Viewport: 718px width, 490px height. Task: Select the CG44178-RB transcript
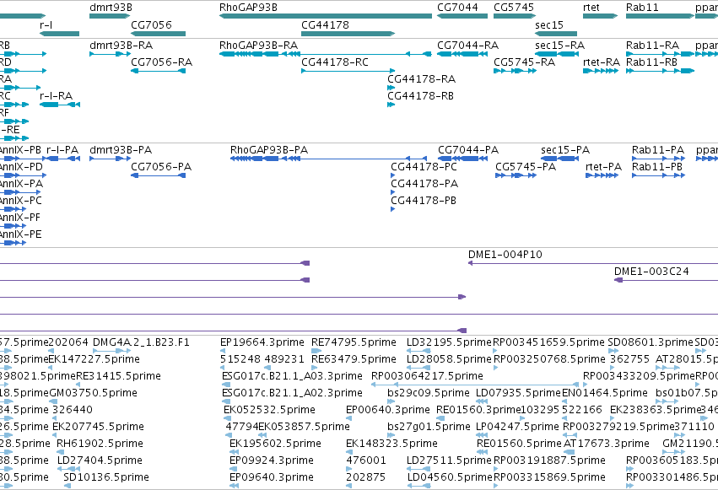(x=391, y=105)
